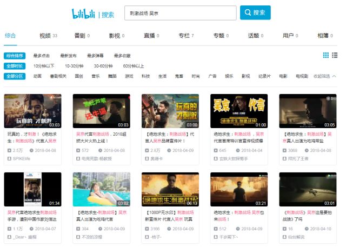Open the phone-screen thumbnail lasting 01:34
Screen dimensions: 346x247
tap(32, 189)
